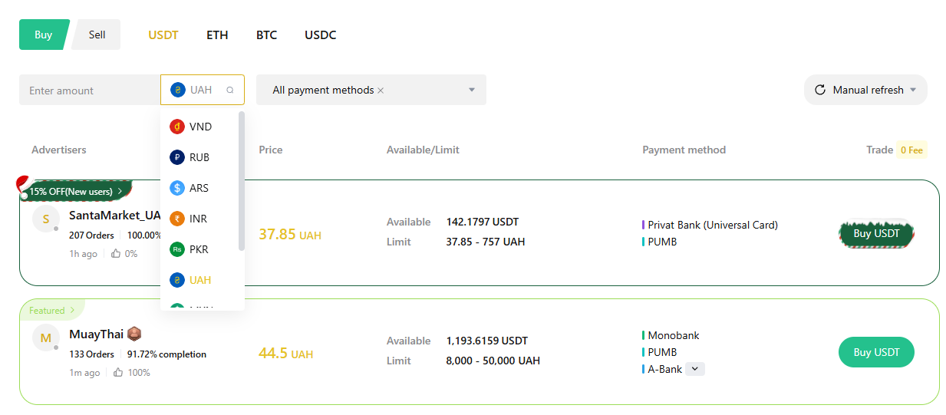Clear All payment methods with x icon
The height and width of the screenshot is (415, 946).
pos(381,91)
